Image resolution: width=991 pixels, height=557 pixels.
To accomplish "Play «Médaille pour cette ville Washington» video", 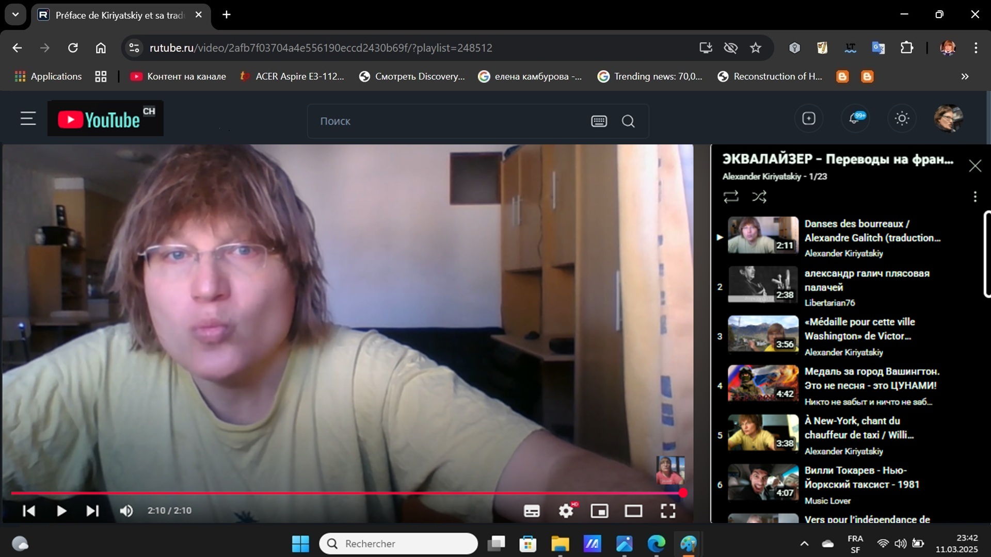I will point(859,329).
